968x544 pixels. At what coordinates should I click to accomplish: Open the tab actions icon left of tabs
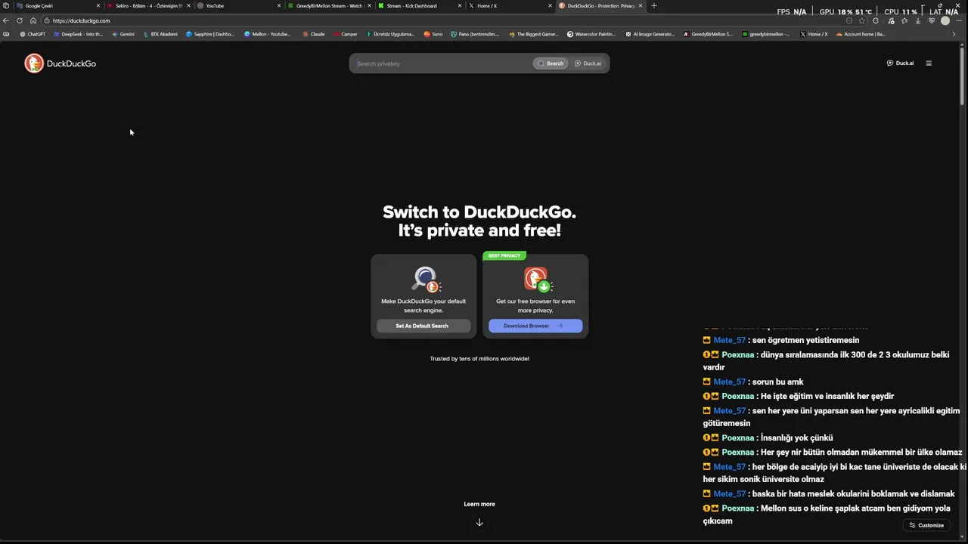[6, 6]
